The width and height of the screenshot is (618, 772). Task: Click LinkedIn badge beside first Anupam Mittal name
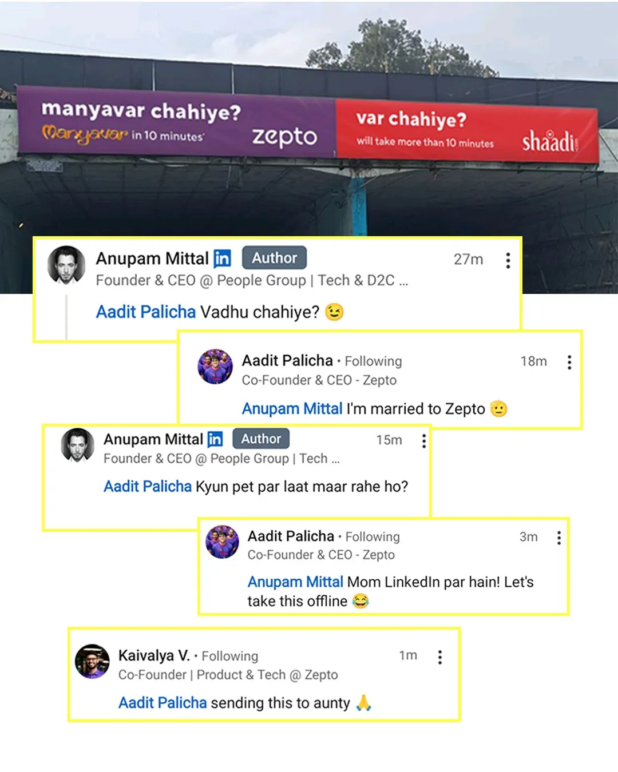tap(222, 258)
